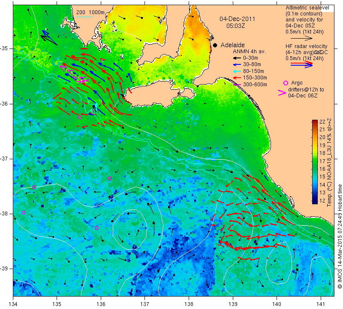
Task: Click the cyan isobath sample line under 200
Action: click(84, 17)
